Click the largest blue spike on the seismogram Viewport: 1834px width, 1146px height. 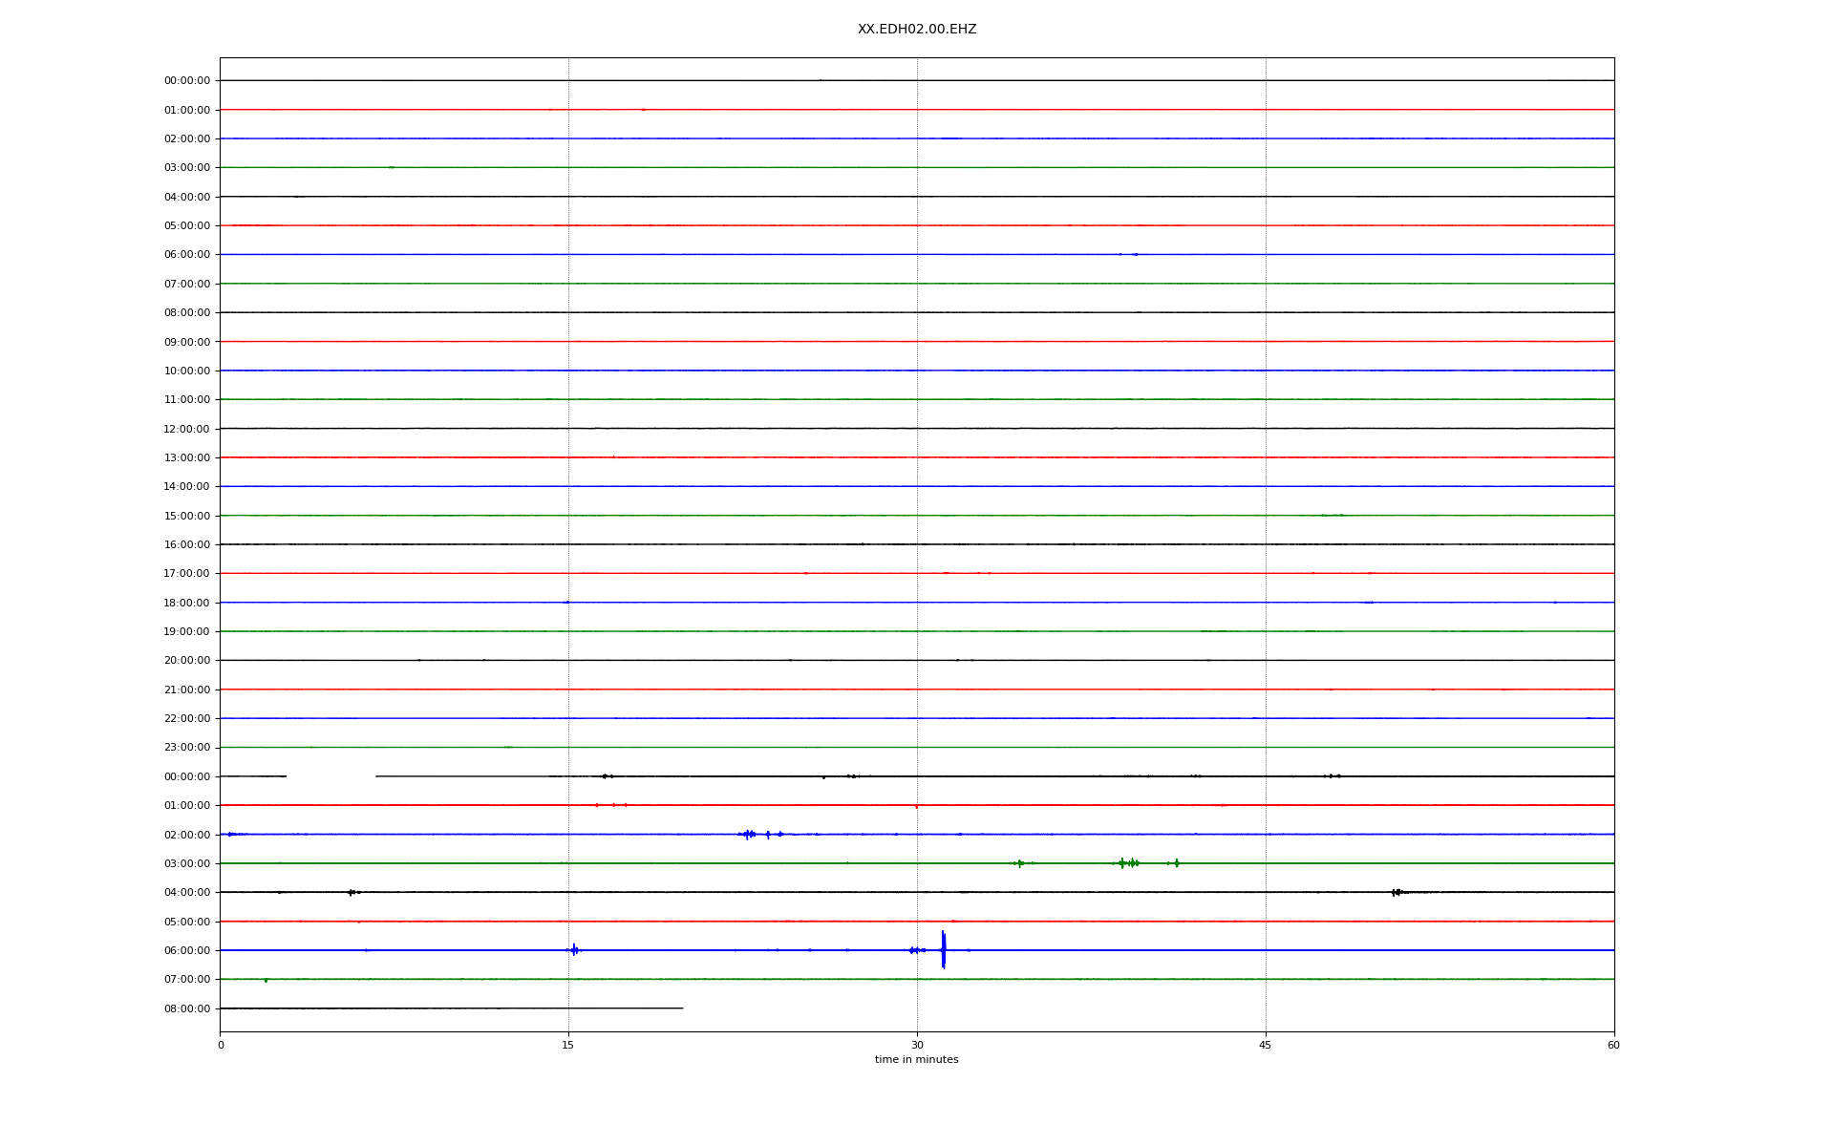coord(943,949)
